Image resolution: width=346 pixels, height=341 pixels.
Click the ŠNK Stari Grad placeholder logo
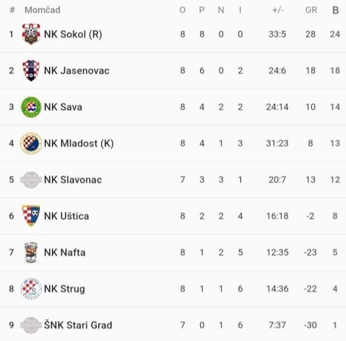click(31, 325)
